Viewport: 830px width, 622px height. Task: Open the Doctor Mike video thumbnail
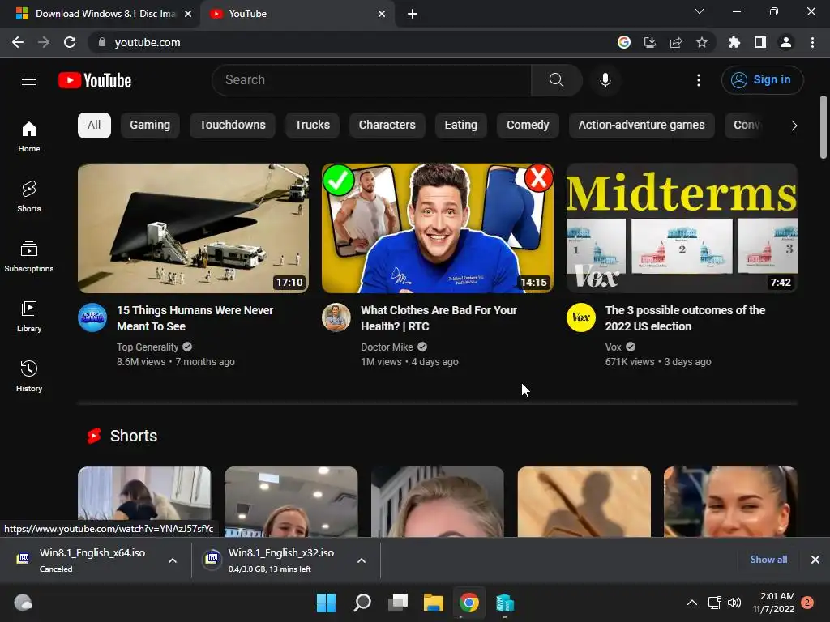tap(438, 228)
